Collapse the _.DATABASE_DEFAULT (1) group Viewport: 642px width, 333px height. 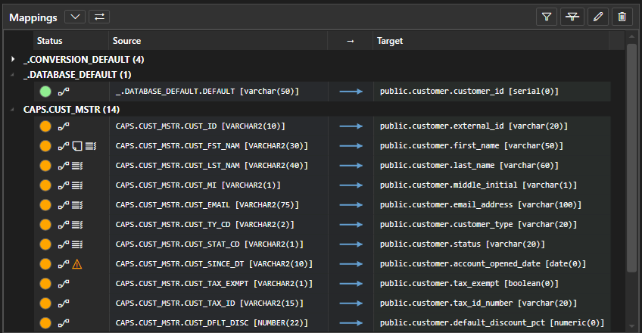(x=12, y=74)
